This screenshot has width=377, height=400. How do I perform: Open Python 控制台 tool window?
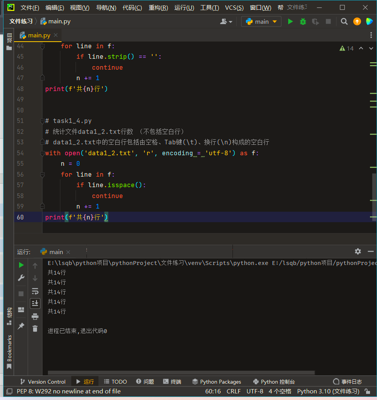click(274, 382)
